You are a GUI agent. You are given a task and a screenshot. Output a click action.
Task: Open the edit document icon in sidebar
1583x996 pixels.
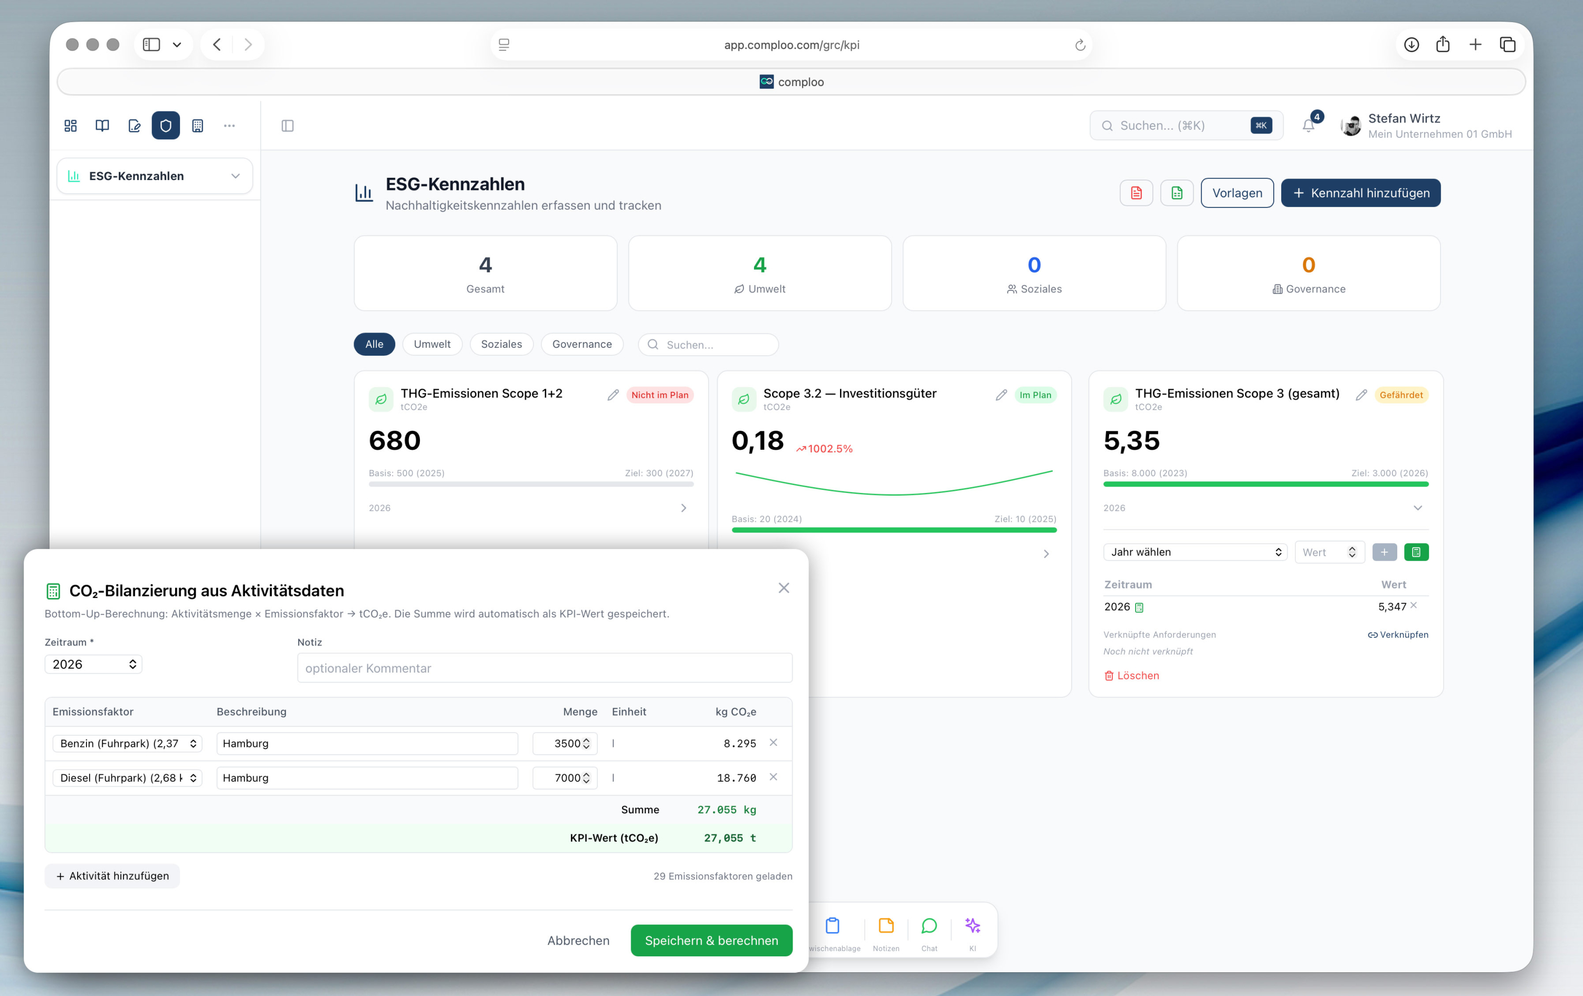134,126
